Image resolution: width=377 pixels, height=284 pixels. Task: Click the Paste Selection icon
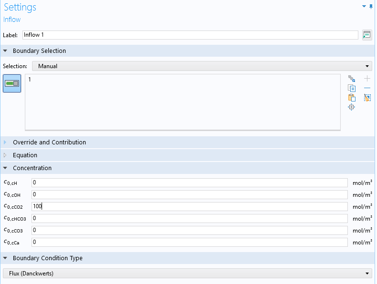click(352, 98)
